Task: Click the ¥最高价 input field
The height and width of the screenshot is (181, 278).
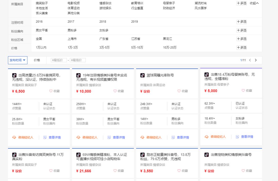Action: point(78,60)
